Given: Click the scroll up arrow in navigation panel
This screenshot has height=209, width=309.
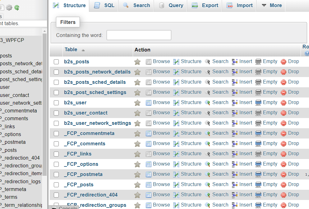Looking at the screenshot, I should 44,31.
